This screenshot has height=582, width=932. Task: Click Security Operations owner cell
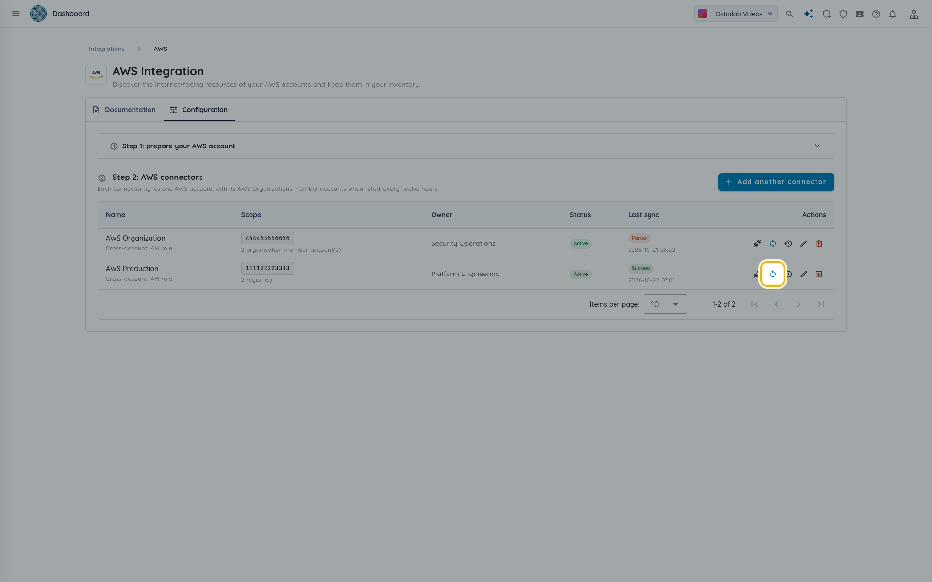(463, 243)
